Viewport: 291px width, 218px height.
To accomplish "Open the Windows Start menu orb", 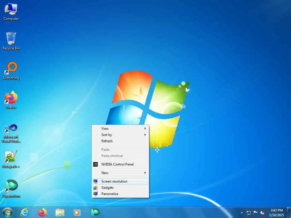I will coord(8,212).
